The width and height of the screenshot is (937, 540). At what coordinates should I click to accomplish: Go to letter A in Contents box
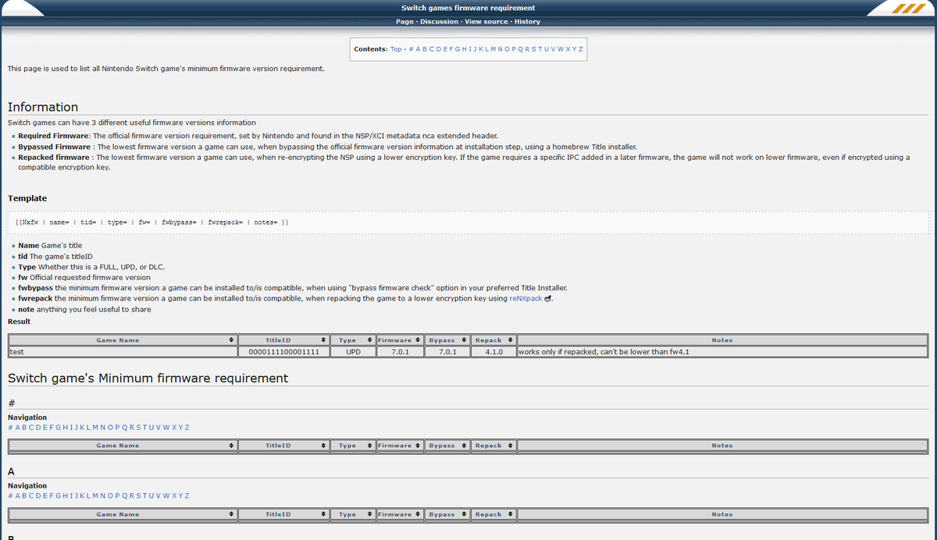coord(418,49)
